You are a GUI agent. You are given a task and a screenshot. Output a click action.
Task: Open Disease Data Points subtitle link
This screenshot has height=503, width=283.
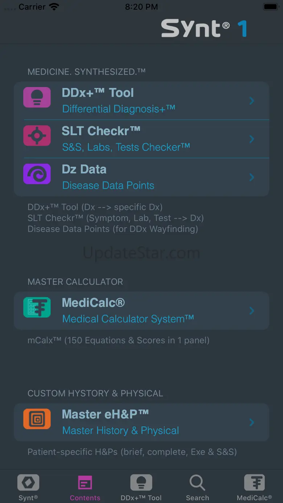108,185
